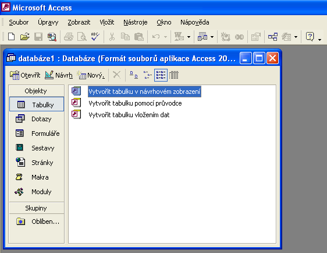Select Vytvořit tabulku v návrhovém zobrazení
This screenshot has width=327, height=253.
point(144,92)
